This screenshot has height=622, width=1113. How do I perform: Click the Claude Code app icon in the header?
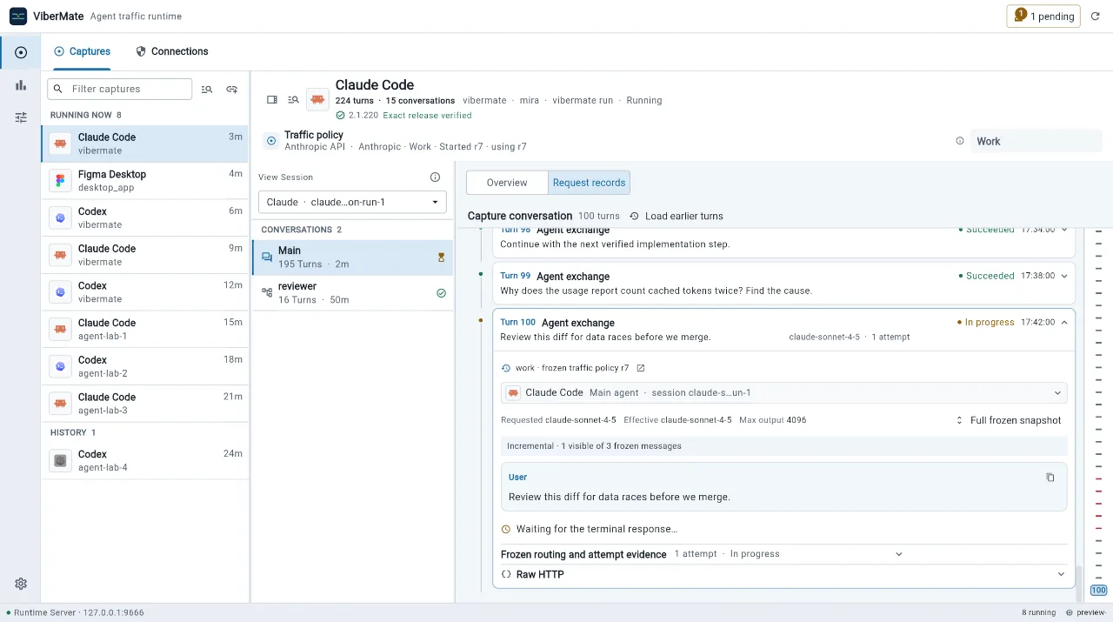pyautogui.click(x=317, y=100)
